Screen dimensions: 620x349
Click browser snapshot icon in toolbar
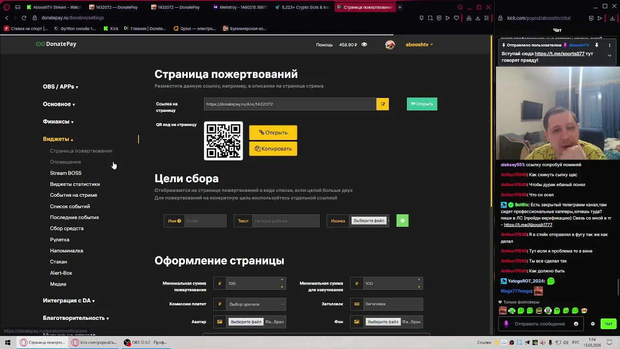click(430, 18)
